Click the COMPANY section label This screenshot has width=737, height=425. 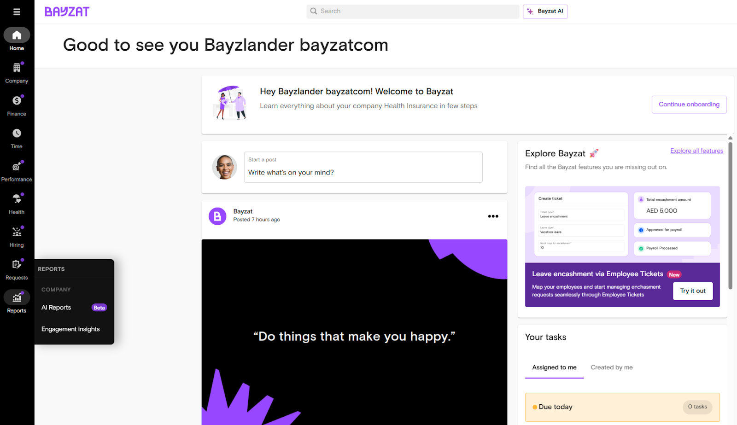pos(56,290)
